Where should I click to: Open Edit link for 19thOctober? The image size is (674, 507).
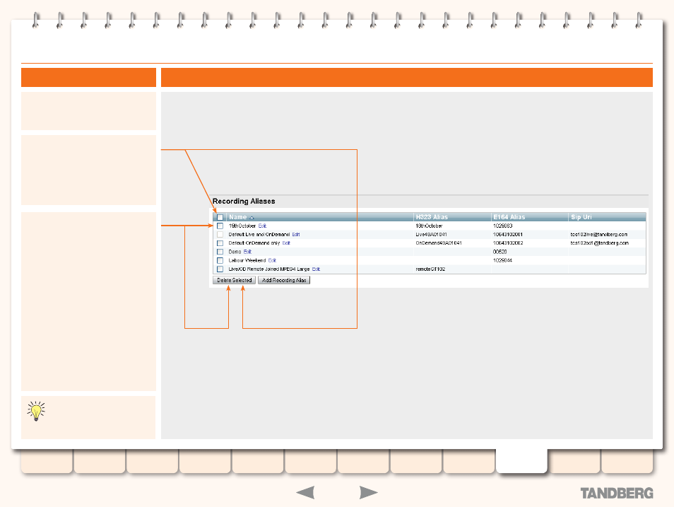262,226
